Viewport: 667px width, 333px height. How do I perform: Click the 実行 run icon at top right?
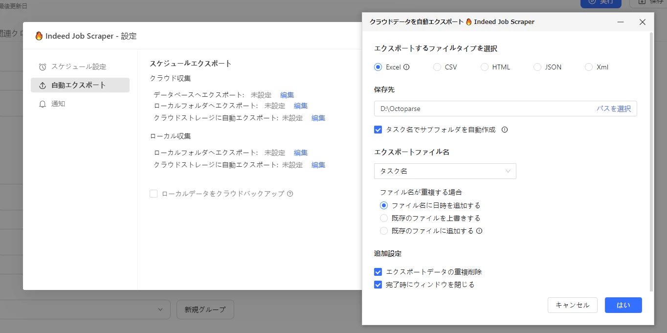click(x=592, y=2)
